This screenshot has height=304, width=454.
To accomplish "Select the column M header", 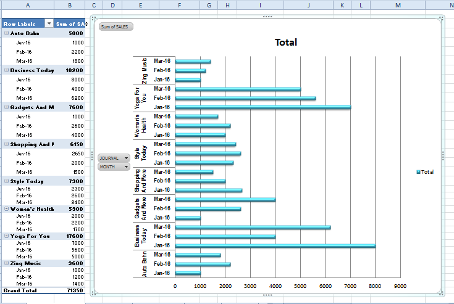I will pyautogui.click(x=398, y=6).
